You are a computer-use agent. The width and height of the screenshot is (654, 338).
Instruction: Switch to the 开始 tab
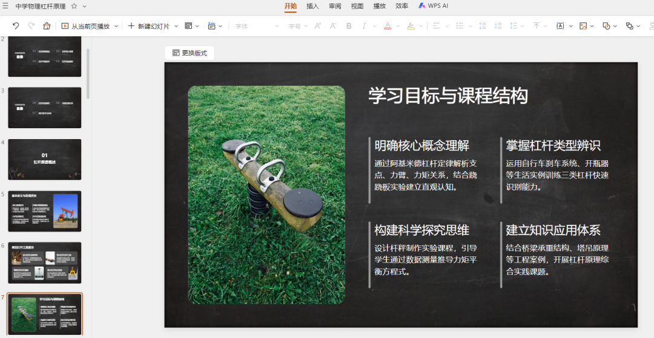click(x=290, y=6)
